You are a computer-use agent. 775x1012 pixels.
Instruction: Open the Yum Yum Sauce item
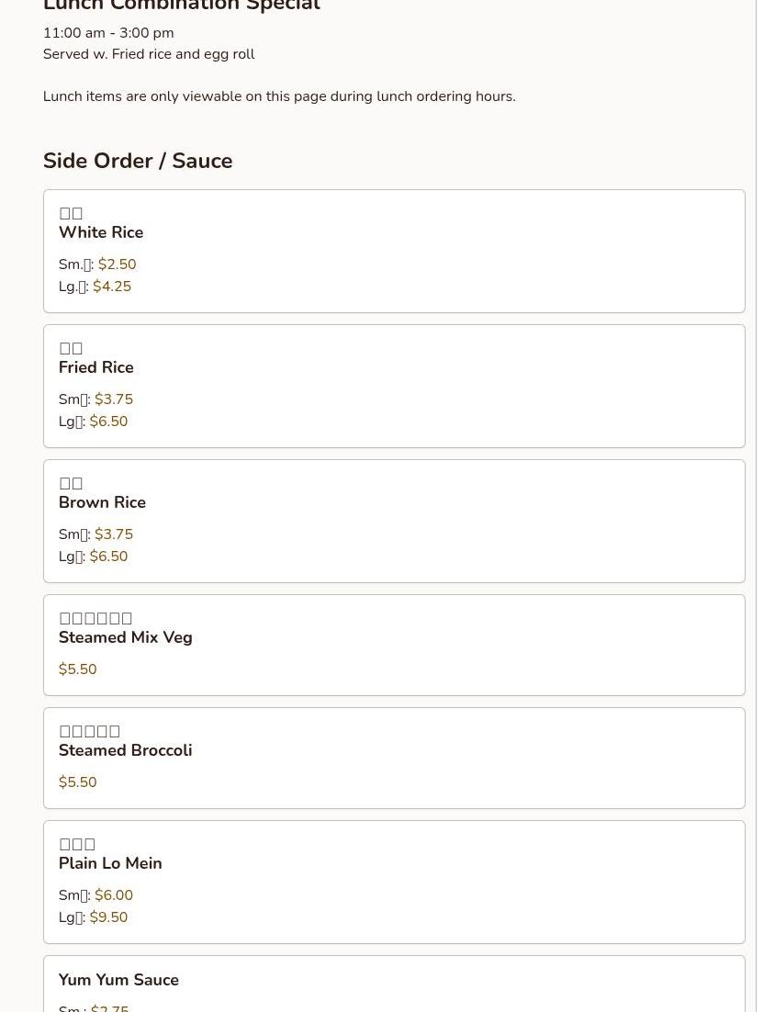pos(118,980)
